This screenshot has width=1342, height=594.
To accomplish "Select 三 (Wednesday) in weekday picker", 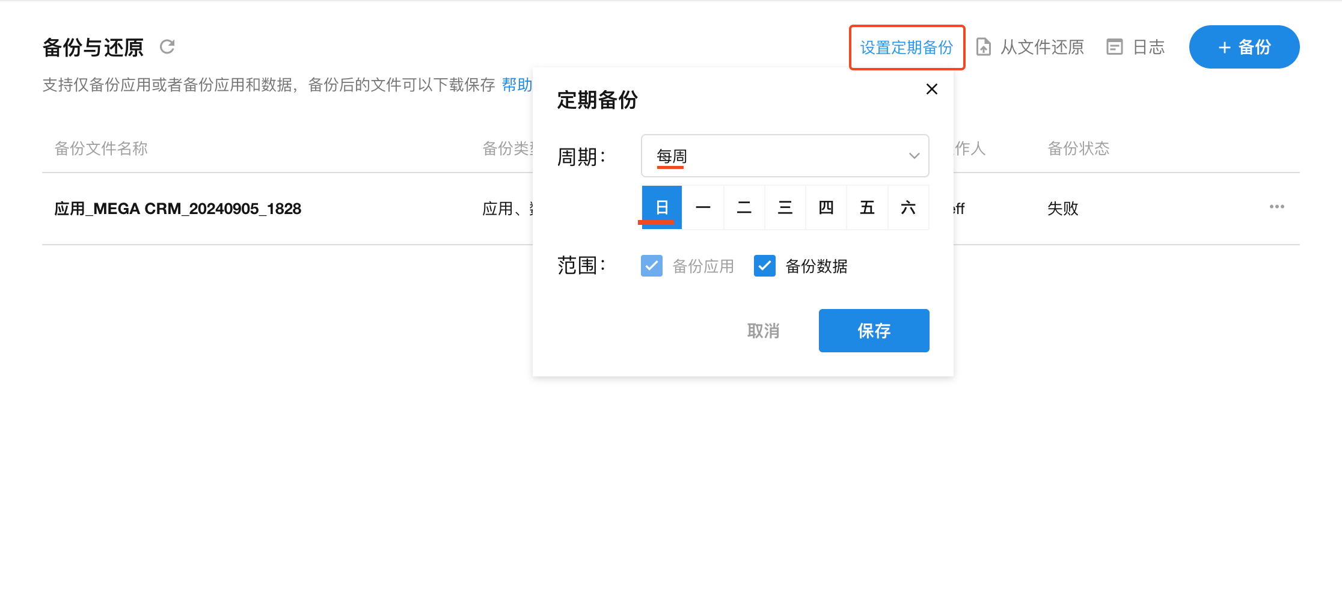I will [785, 207].
